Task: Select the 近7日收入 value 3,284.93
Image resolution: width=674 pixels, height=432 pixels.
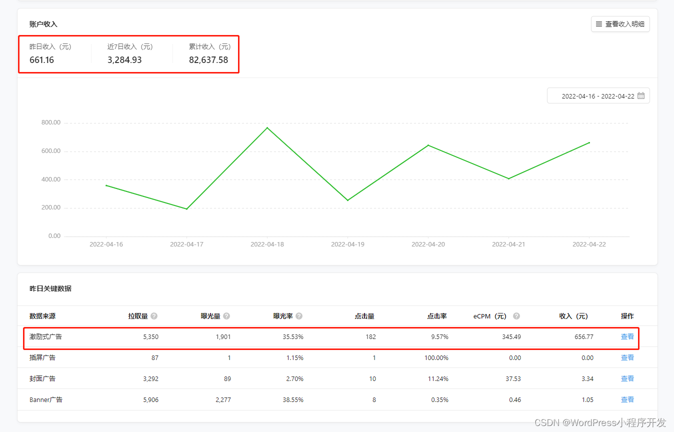Action: 124,60
